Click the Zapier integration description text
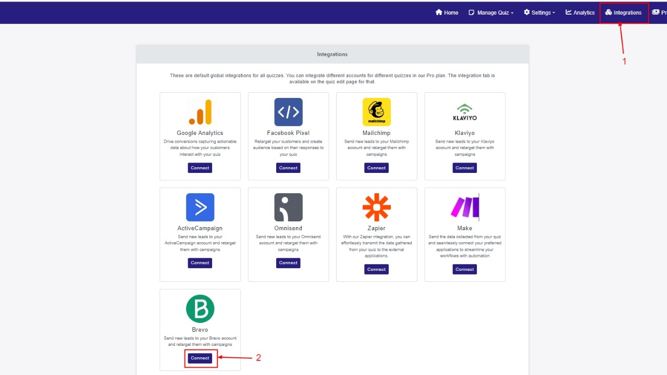The width and height of the screenshot is (667, 375). (376, 246)
